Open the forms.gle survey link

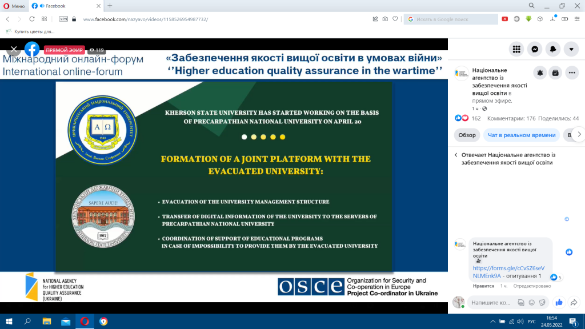point(508,272)
